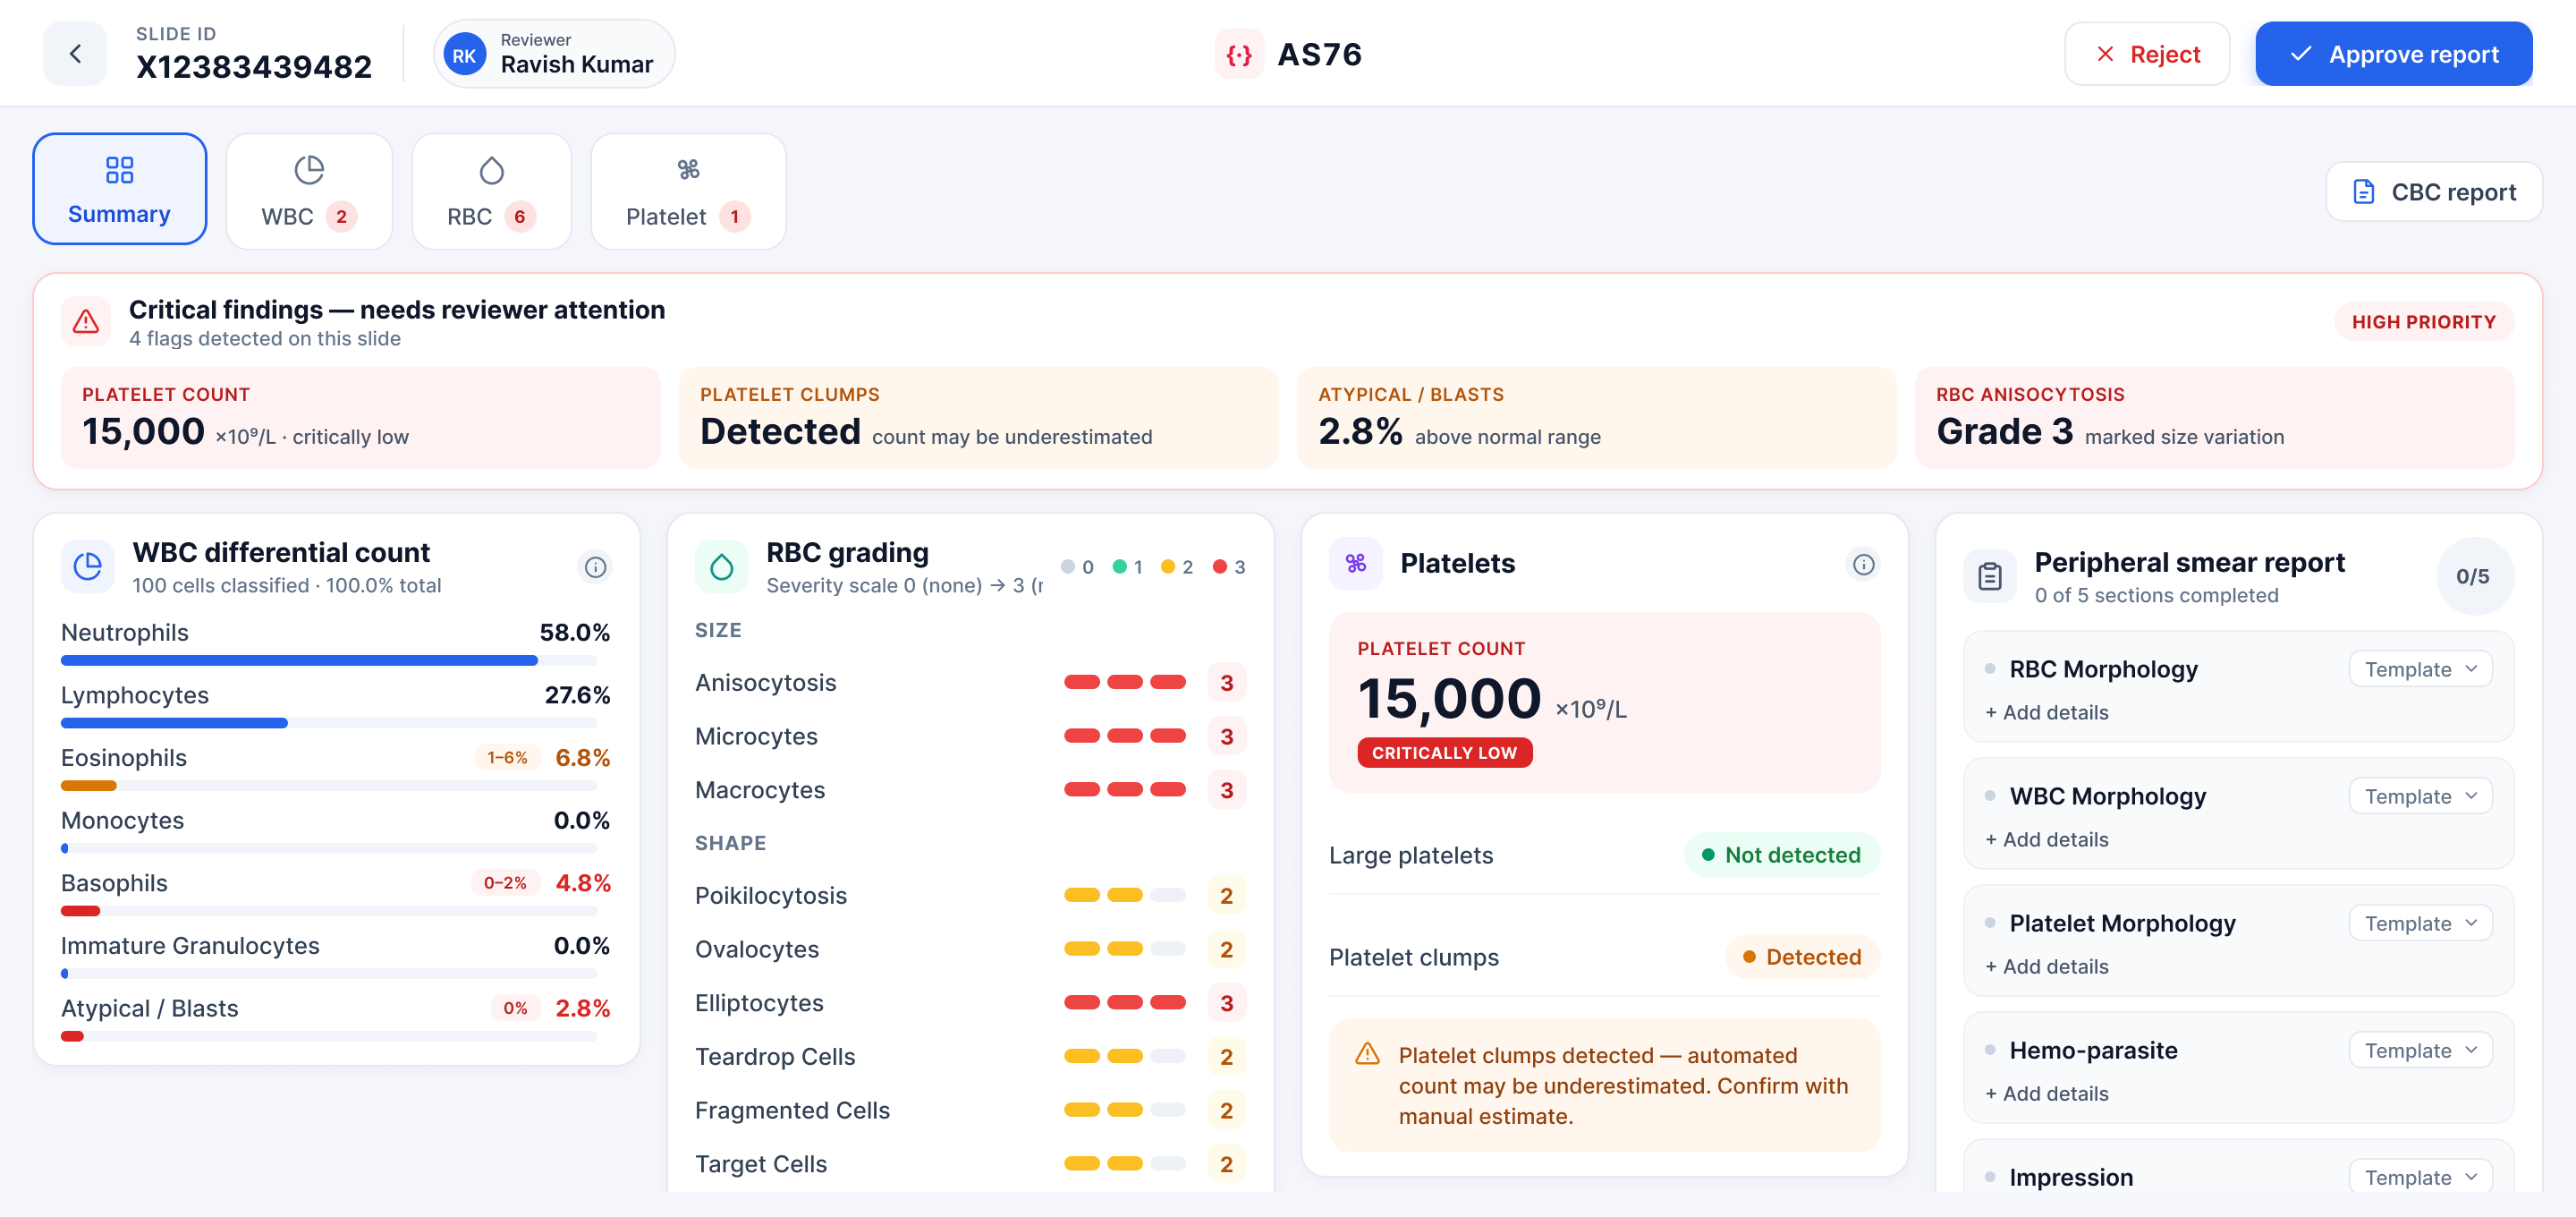Open RBC Morphology Template dropdown
The width and height of the screenshot is (2576, 1217).
click(2420, 668)
